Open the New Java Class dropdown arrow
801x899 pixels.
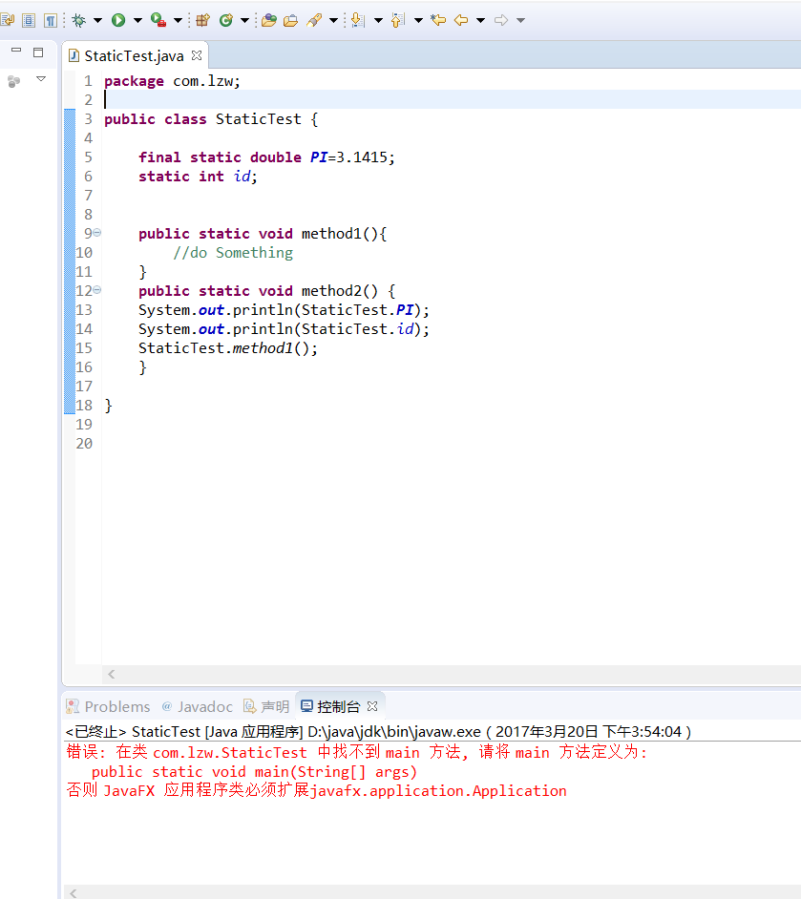click(x=244, y=20)
